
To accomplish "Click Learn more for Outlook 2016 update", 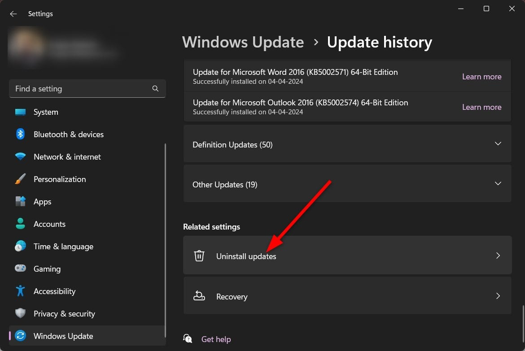I will [481, 107].
